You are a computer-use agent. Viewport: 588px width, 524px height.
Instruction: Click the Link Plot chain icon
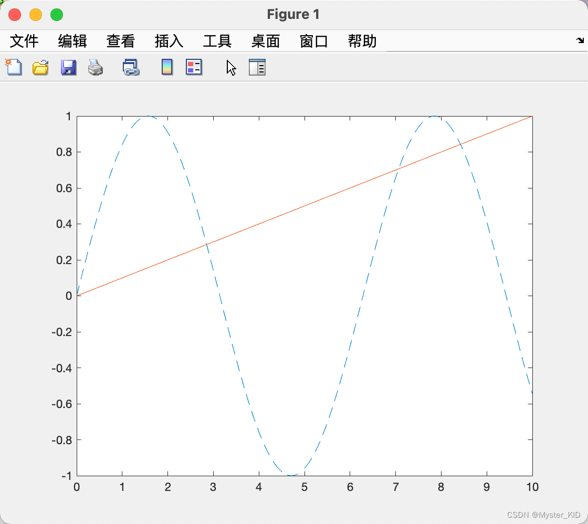click(131, 67)
